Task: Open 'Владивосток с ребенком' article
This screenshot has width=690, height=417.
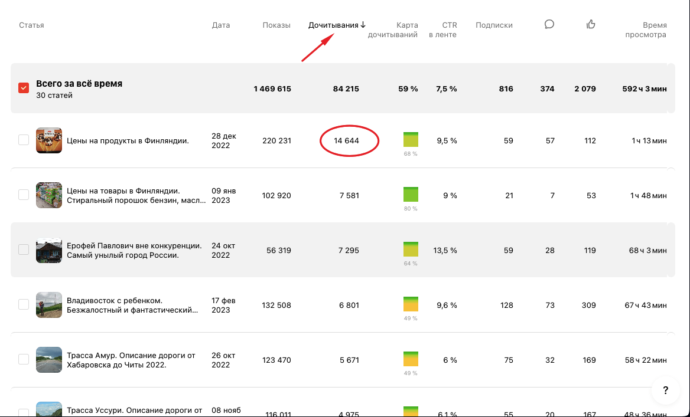Action: click(132, 305)
